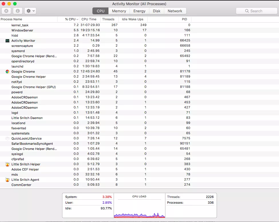Select the sysmond process
Image resolution: width=279 pixels, height=222 pixels.
point(140,51)
